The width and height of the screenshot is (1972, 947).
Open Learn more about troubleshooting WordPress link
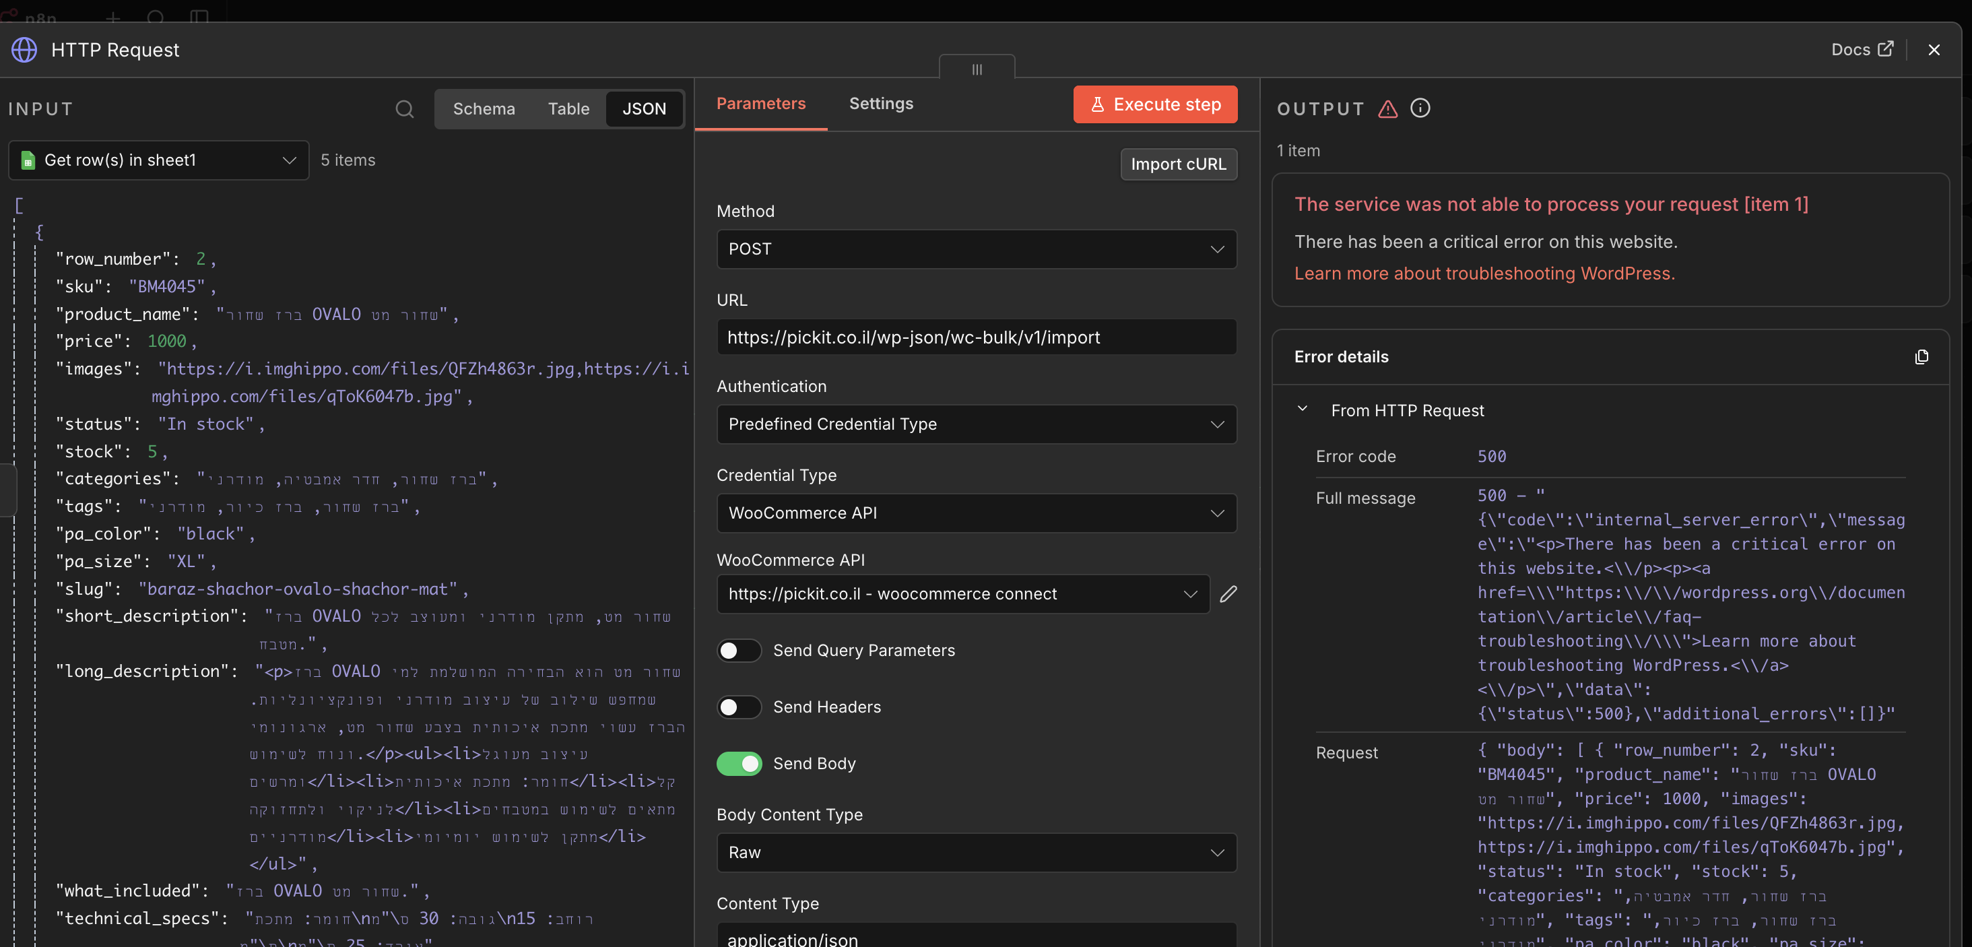[1484, 274]
